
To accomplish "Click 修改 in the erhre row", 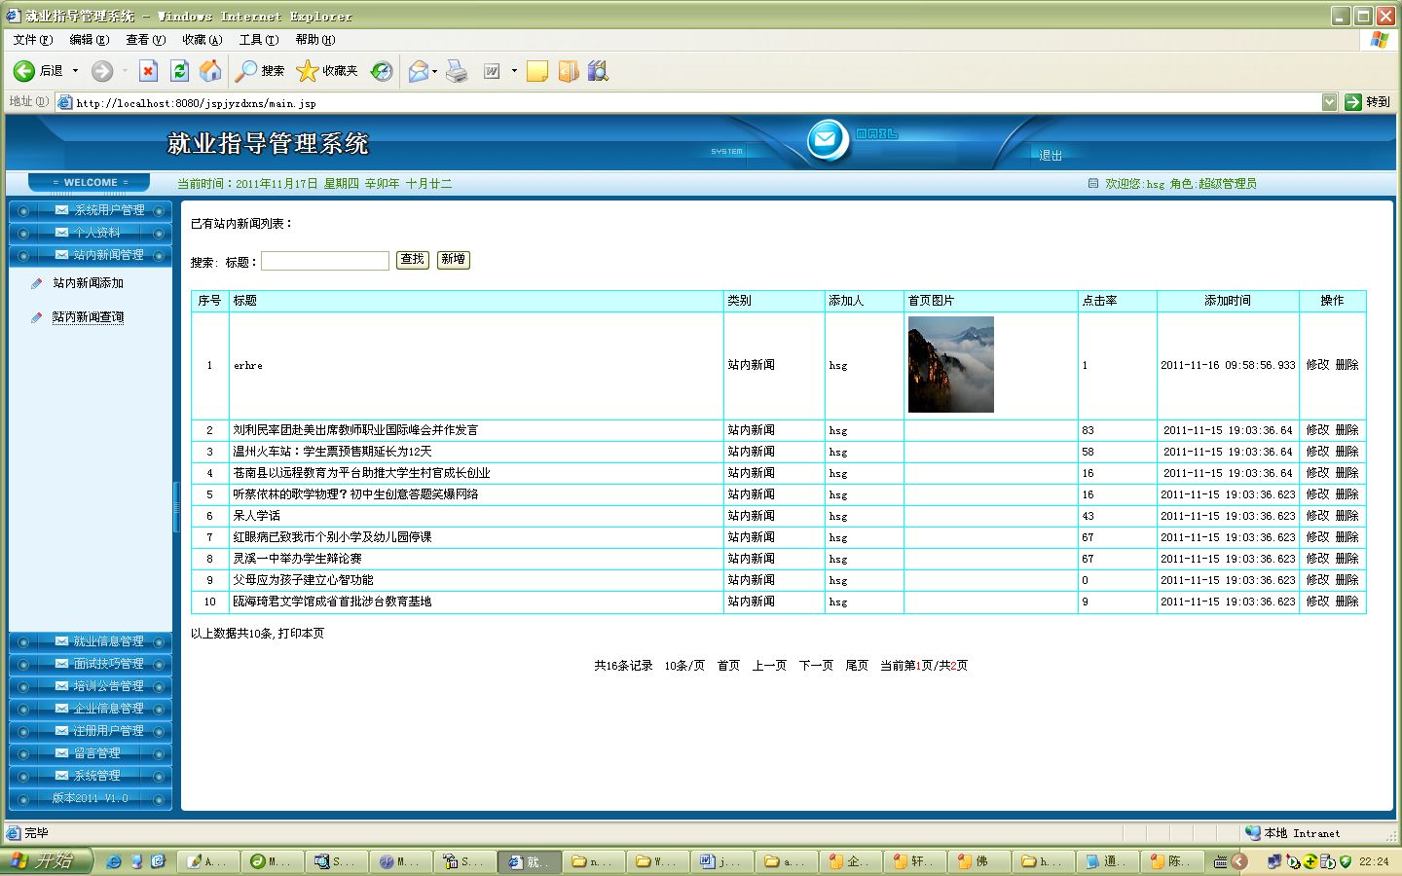I will click(x=1317, y=365).
